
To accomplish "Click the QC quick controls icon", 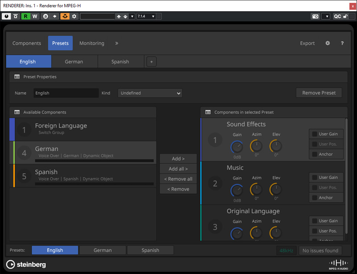I will point(338,16).
